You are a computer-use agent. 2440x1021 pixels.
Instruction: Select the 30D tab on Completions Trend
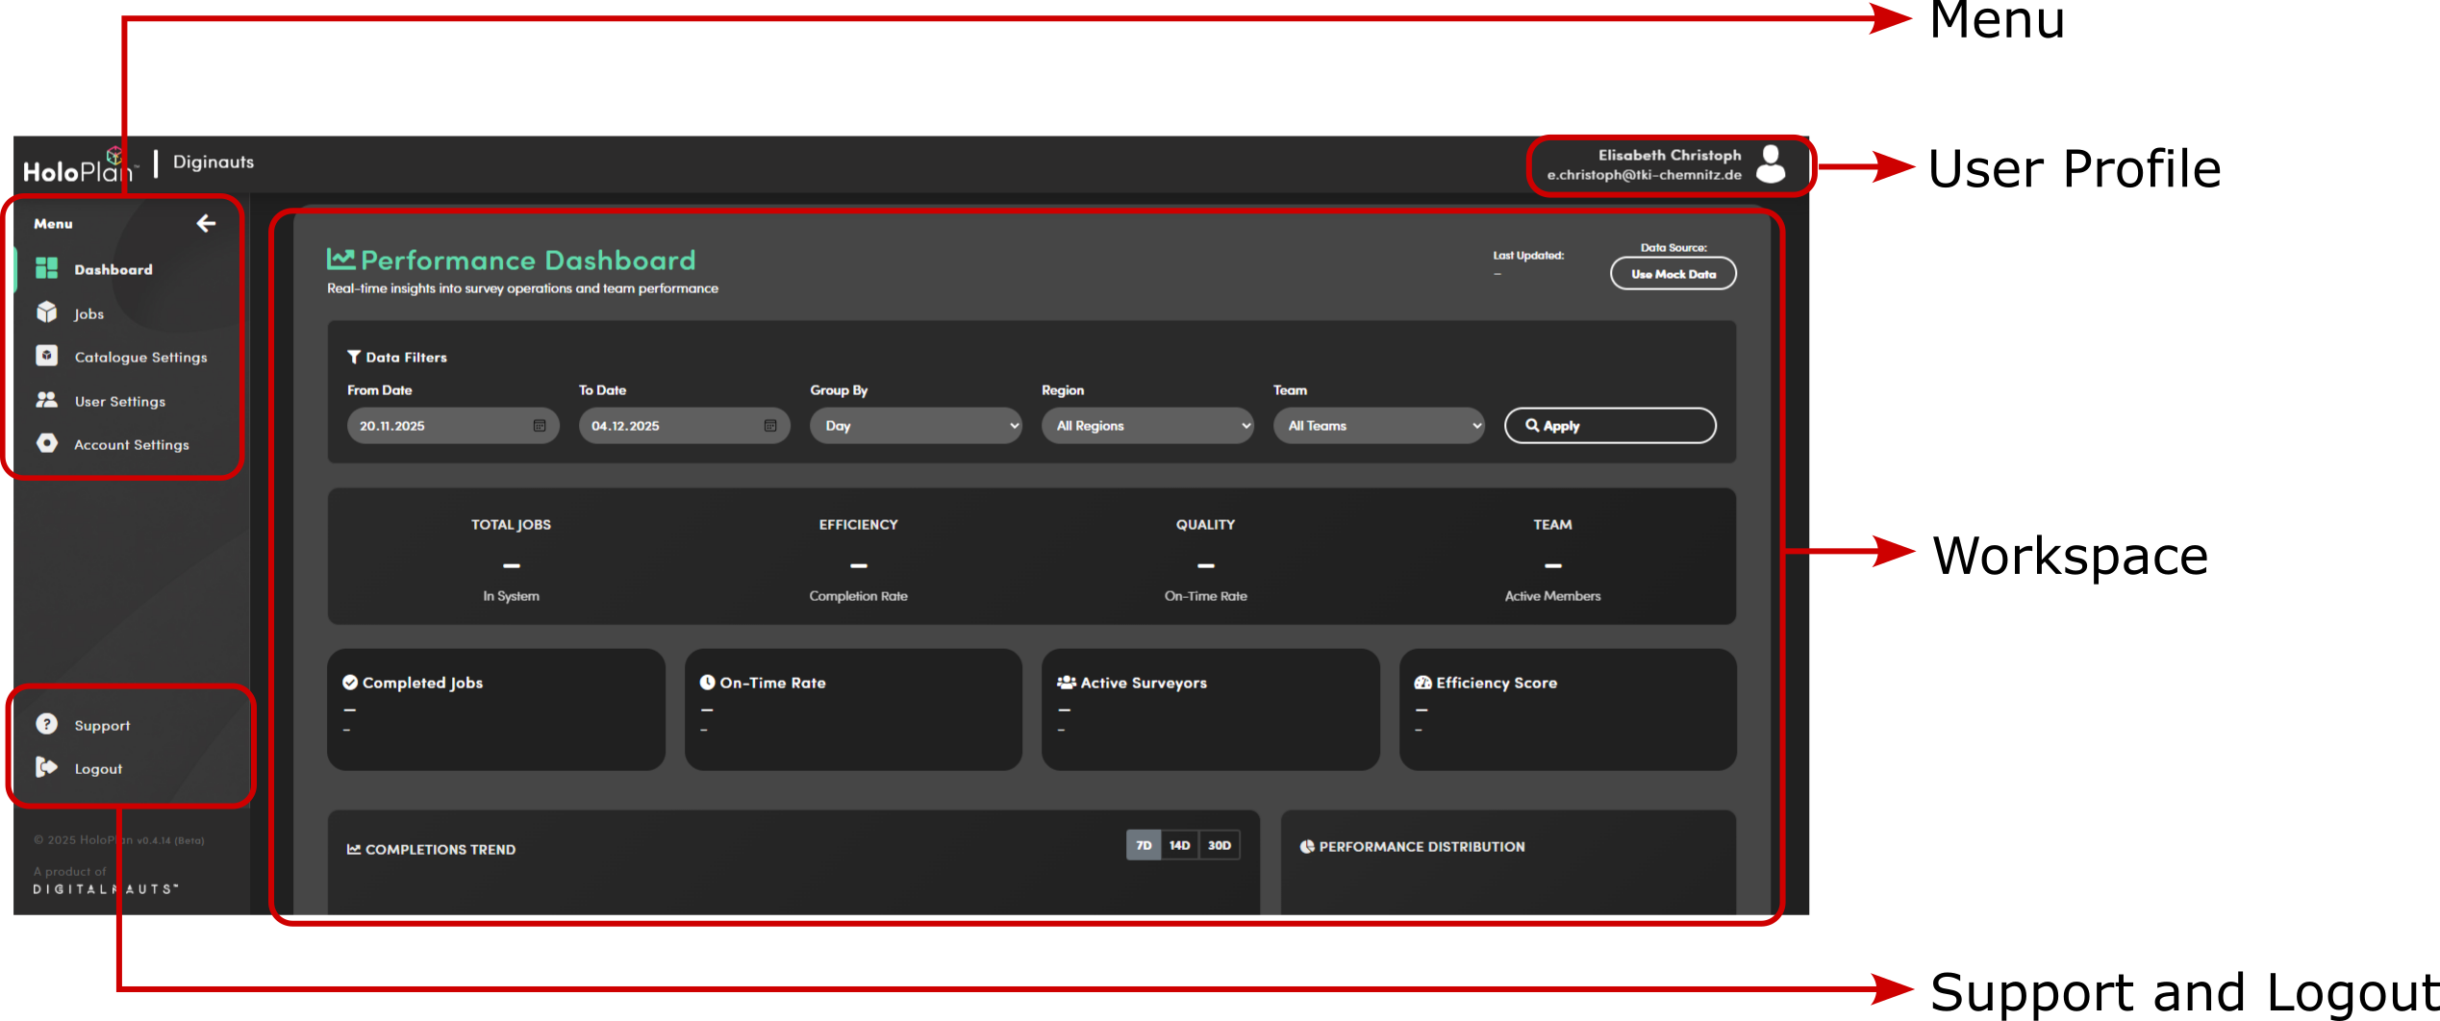(1219, 845)
